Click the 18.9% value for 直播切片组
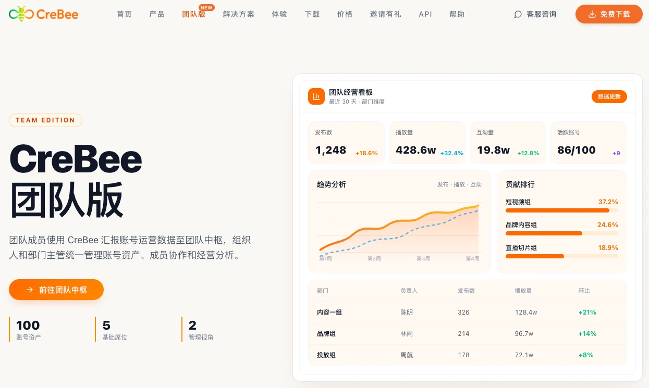The image size is (649, 388). coord(608,247)
